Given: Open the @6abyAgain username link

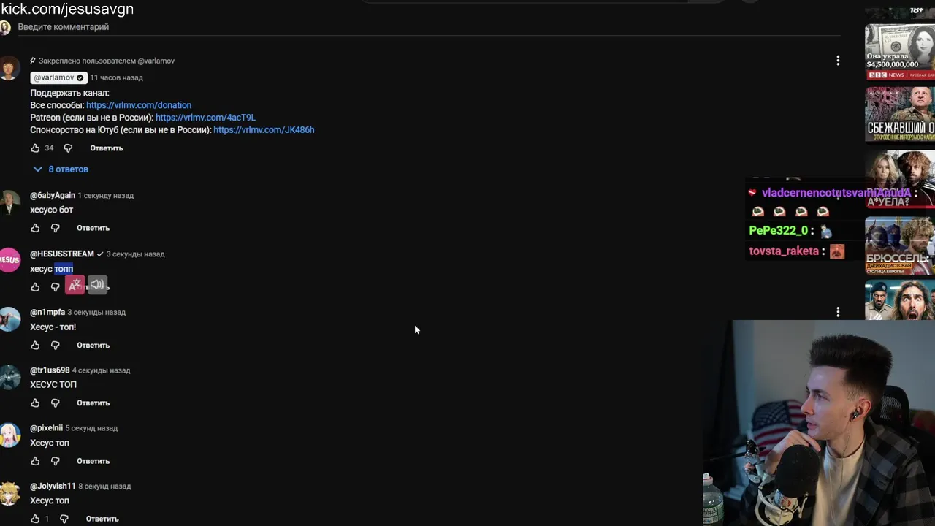Looking at the screenshot, I should click(x=53, y=196).
